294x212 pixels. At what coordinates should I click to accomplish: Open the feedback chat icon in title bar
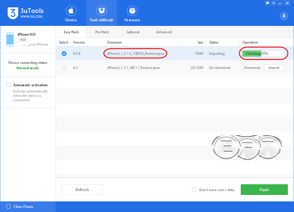(x=268, y=3)
